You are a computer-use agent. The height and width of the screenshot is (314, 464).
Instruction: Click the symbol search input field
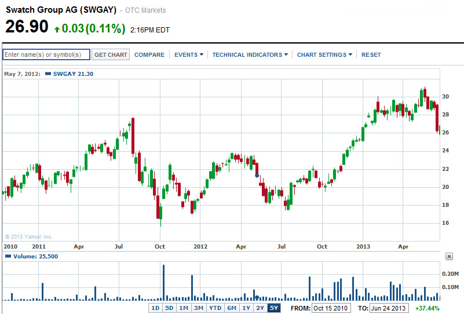(46, 54)
